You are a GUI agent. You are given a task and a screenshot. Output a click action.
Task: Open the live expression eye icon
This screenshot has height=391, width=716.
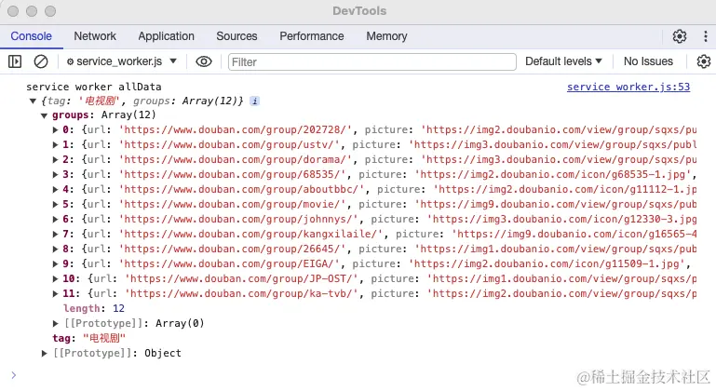pos(204,61)
